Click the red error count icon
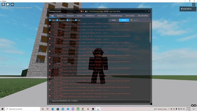Screen dimensions: 197x111 pyautogui.click(x=81, y=11)
